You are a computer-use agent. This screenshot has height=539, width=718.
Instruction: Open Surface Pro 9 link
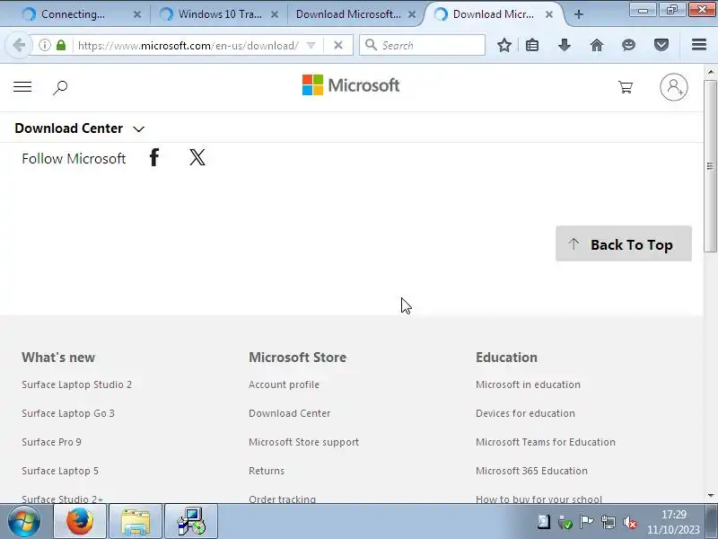pyautogui.click(x=51, y=442)
